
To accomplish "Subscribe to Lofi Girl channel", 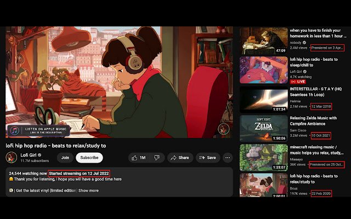I will click(89, 158).
